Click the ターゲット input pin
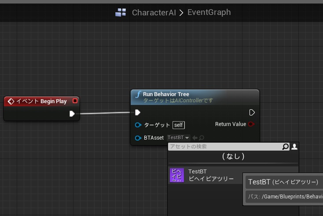The height and width of the screenshot is (216, 323). click(x=138, y=125)
